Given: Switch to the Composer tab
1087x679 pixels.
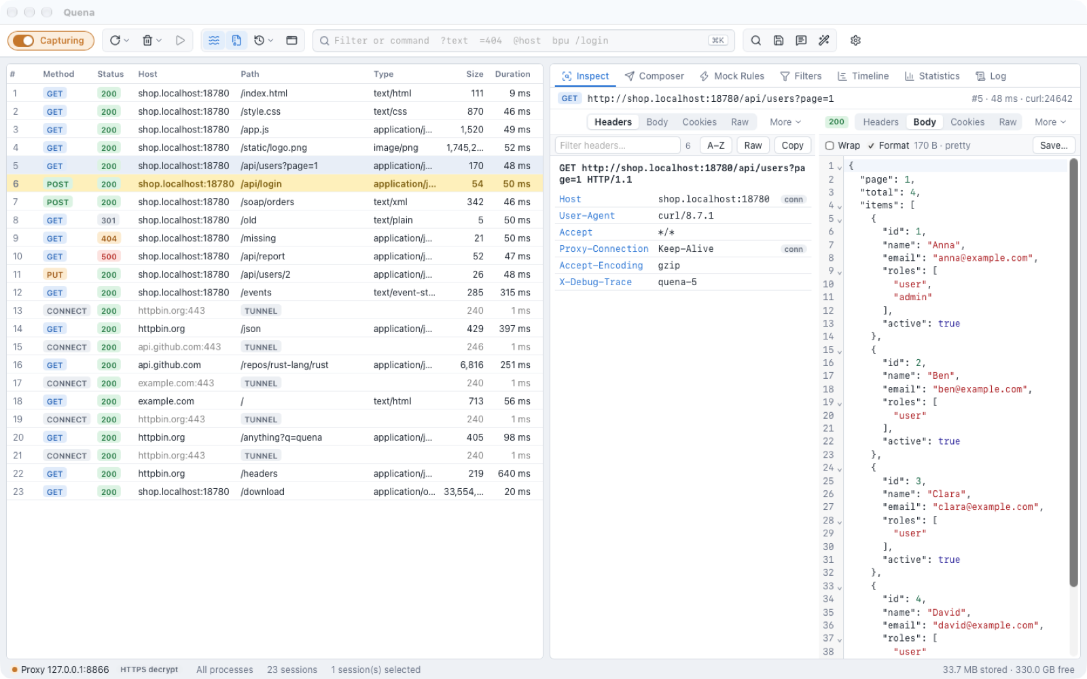Looking at the screenshot, I should (654, 76).
